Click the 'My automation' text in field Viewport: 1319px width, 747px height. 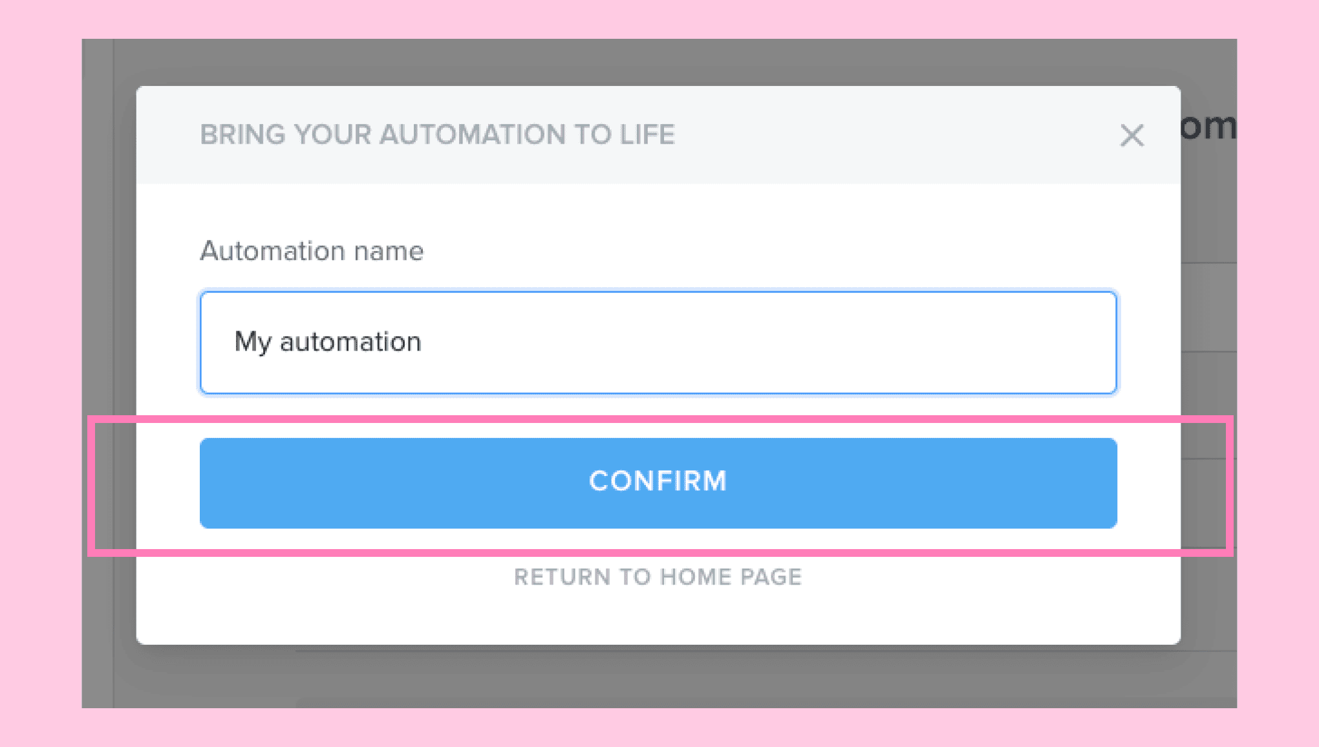click(x=328, y=342)
